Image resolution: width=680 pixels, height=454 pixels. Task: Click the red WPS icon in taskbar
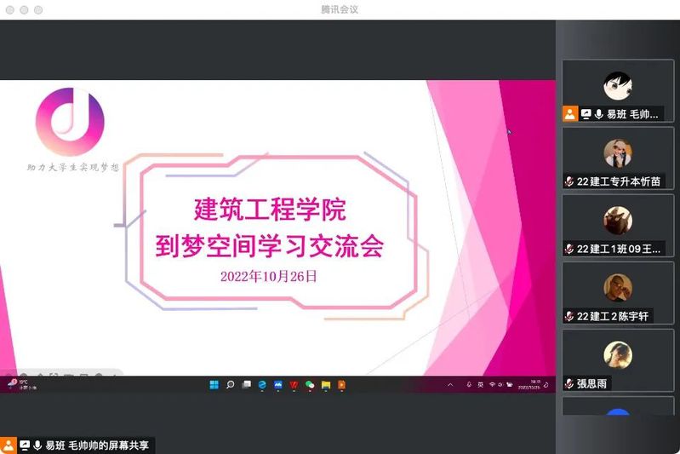pos(294,385)
